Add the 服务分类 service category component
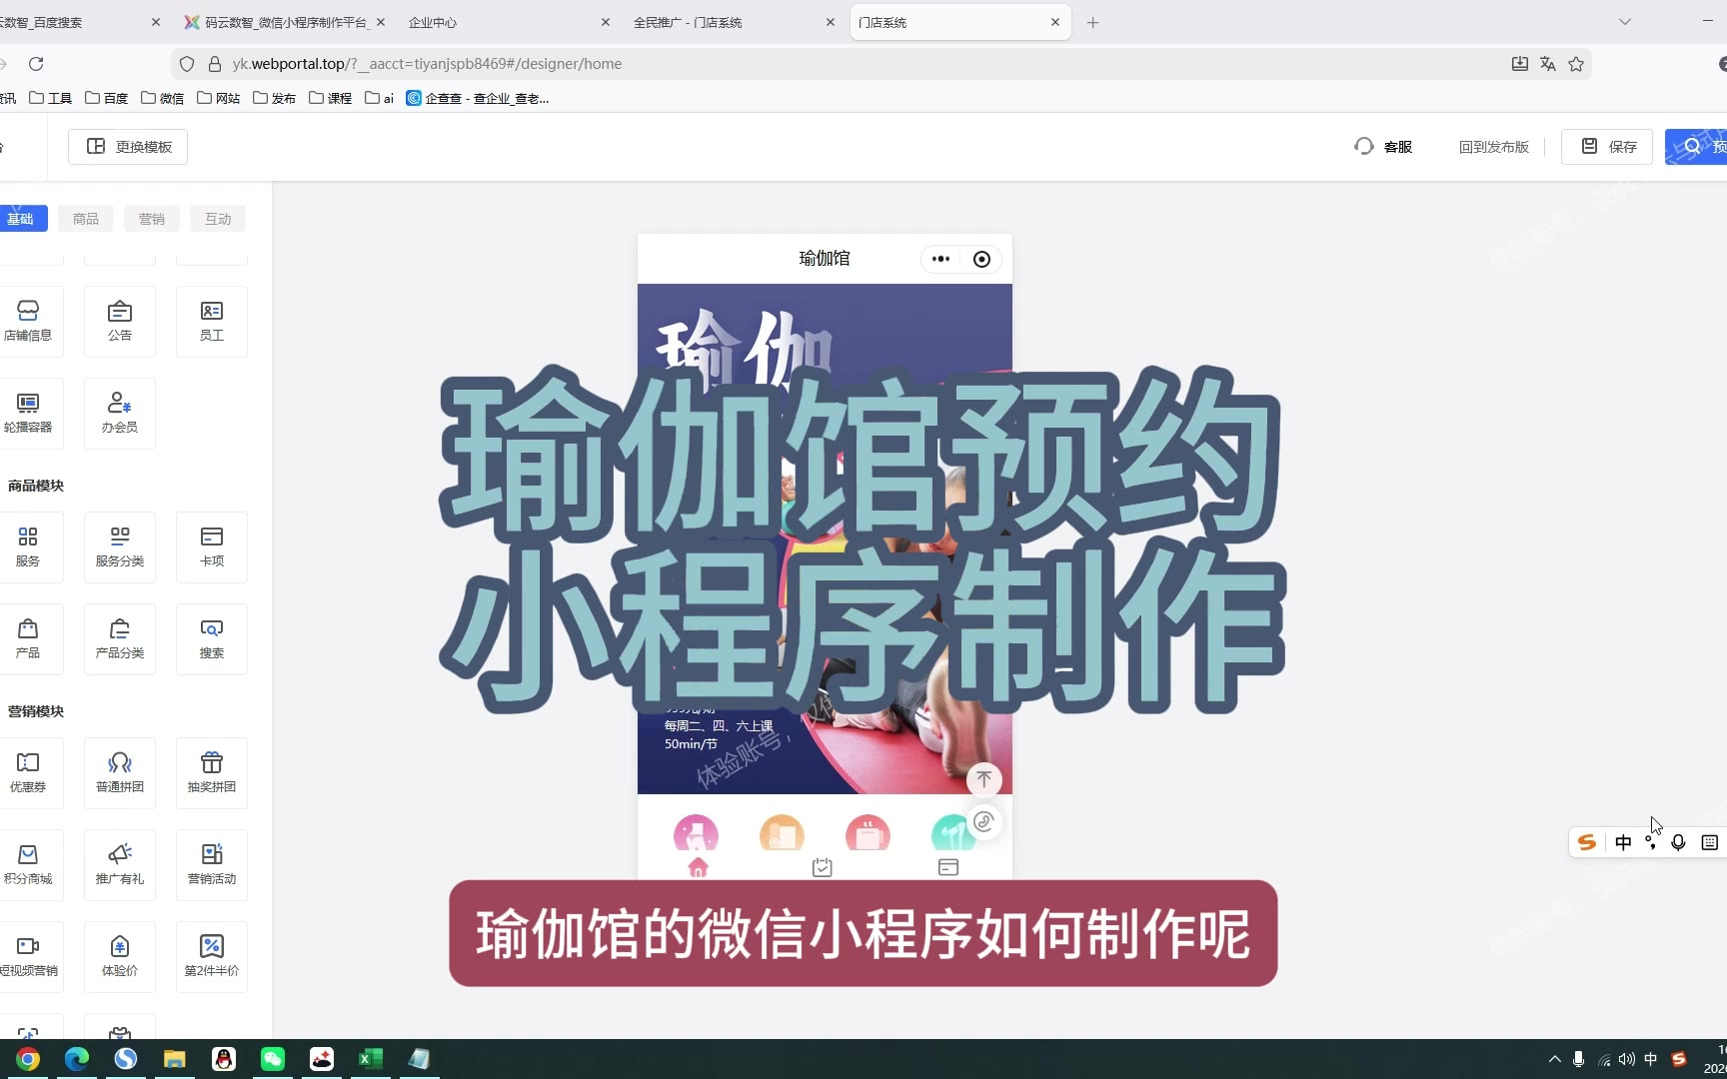Image resolution: width=1727 pixels, height=1079 pixels. pos(120,546)
